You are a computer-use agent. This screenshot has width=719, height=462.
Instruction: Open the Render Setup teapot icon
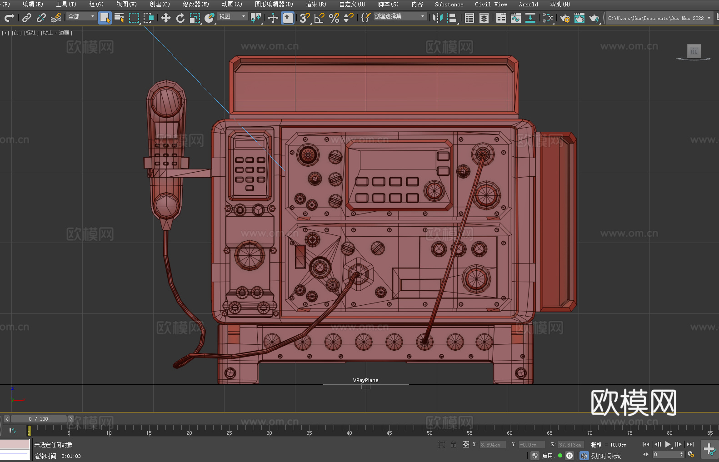[x=565, y=18]
